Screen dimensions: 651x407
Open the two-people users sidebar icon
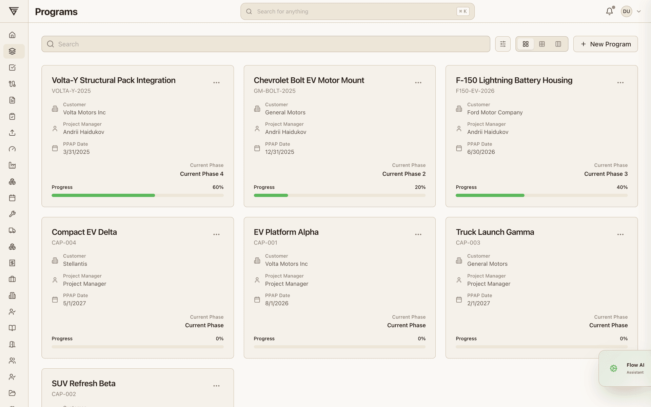pos(12,361)
